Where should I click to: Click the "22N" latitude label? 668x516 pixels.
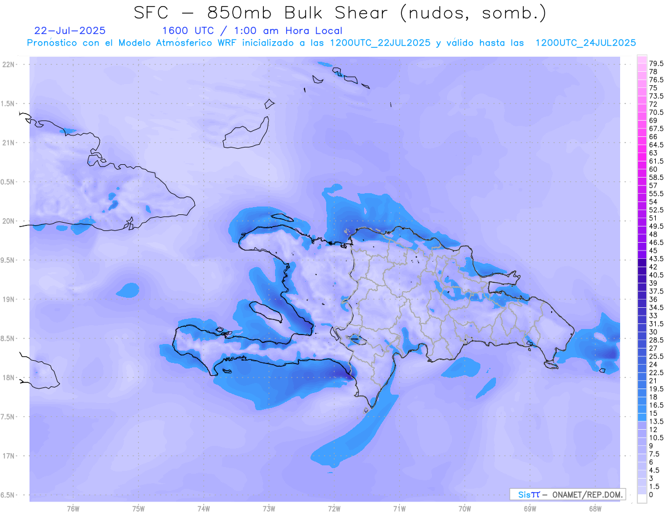point(8,65)
